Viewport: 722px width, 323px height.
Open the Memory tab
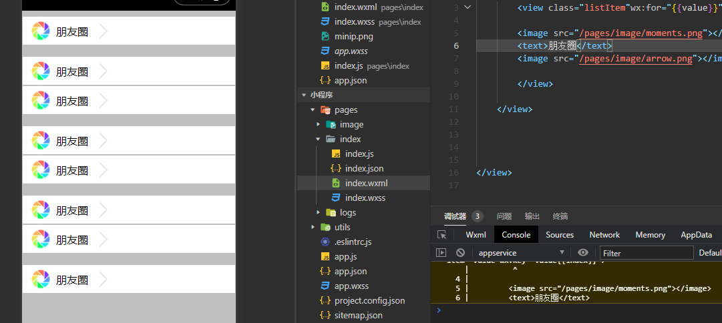650,235
